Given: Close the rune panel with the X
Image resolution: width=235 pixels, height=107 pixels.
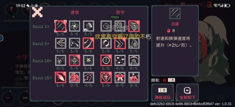Looking at the screenshot, I should [37, 12].
